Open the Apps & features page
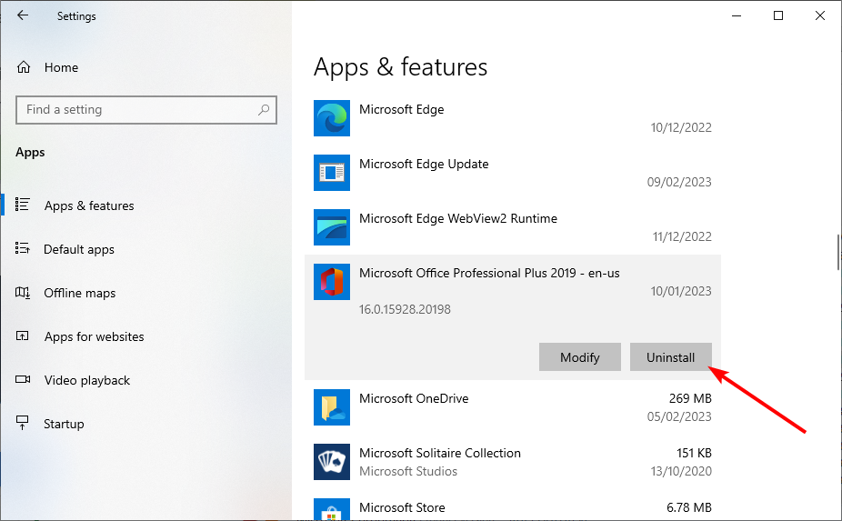The image size is (842, 521). (x=89, y=205)
